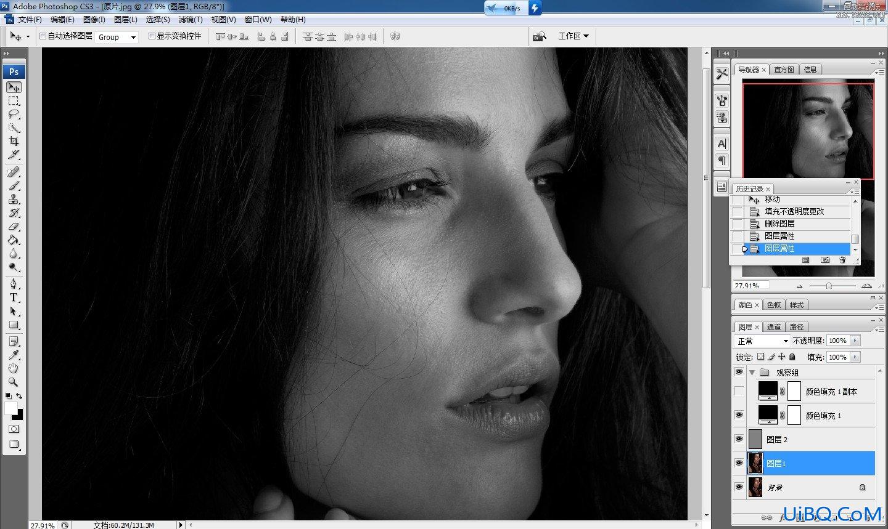Hide the 观察组 group
888x529 pixels.
tap(739, 372)
